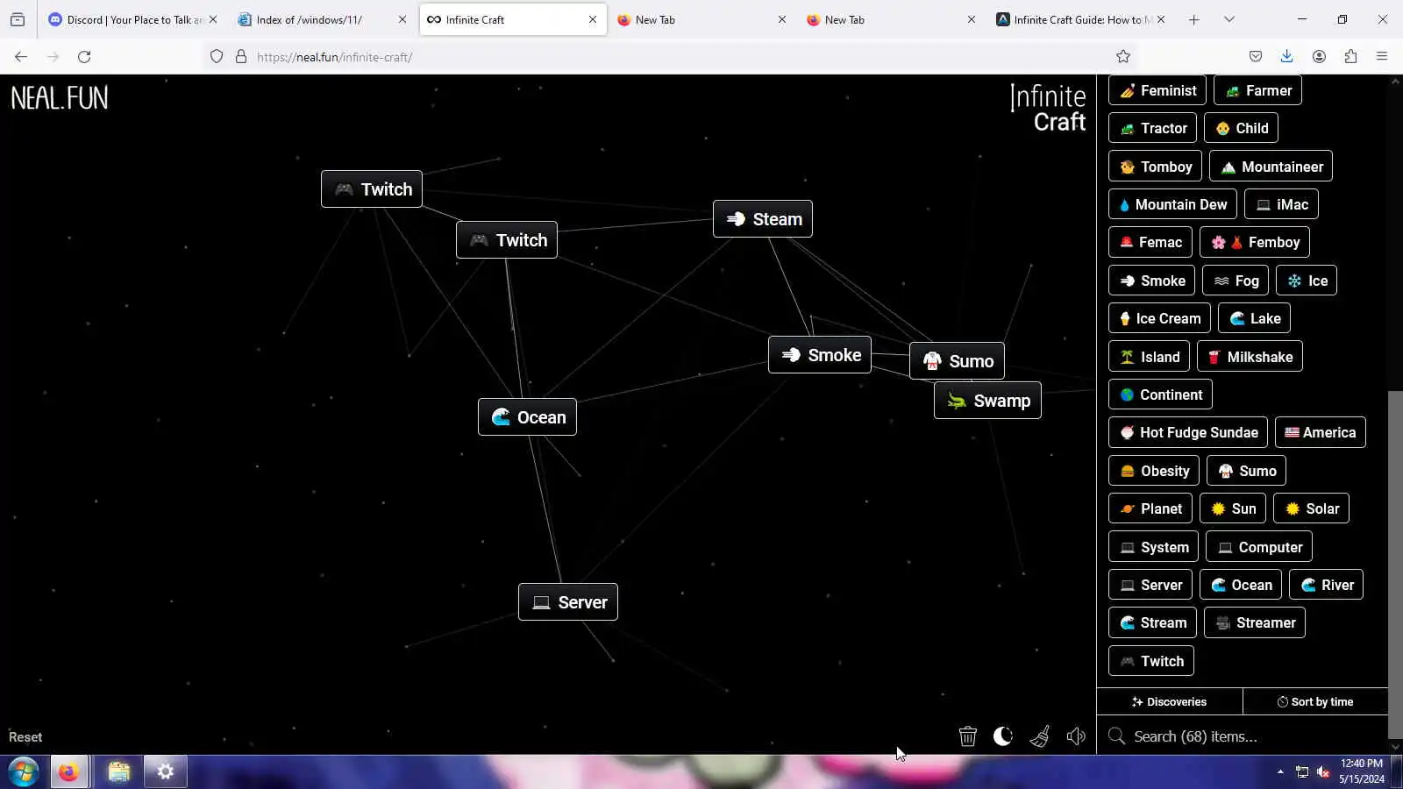
Task: Open the NEAL.FUN logo link
Action: (60, 98)
